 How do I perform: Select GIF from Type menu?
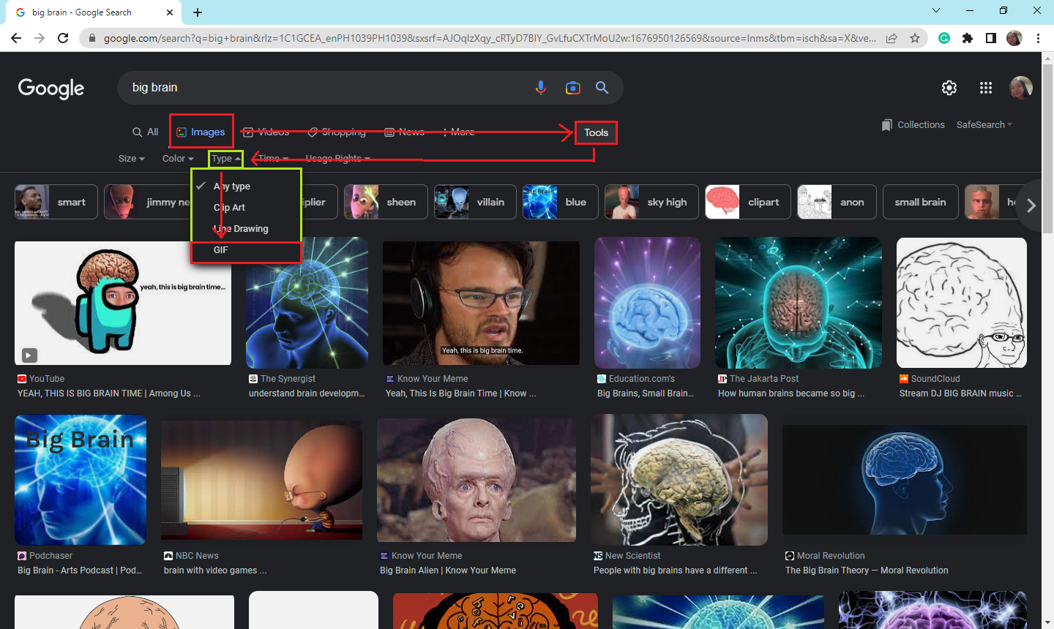221,250
